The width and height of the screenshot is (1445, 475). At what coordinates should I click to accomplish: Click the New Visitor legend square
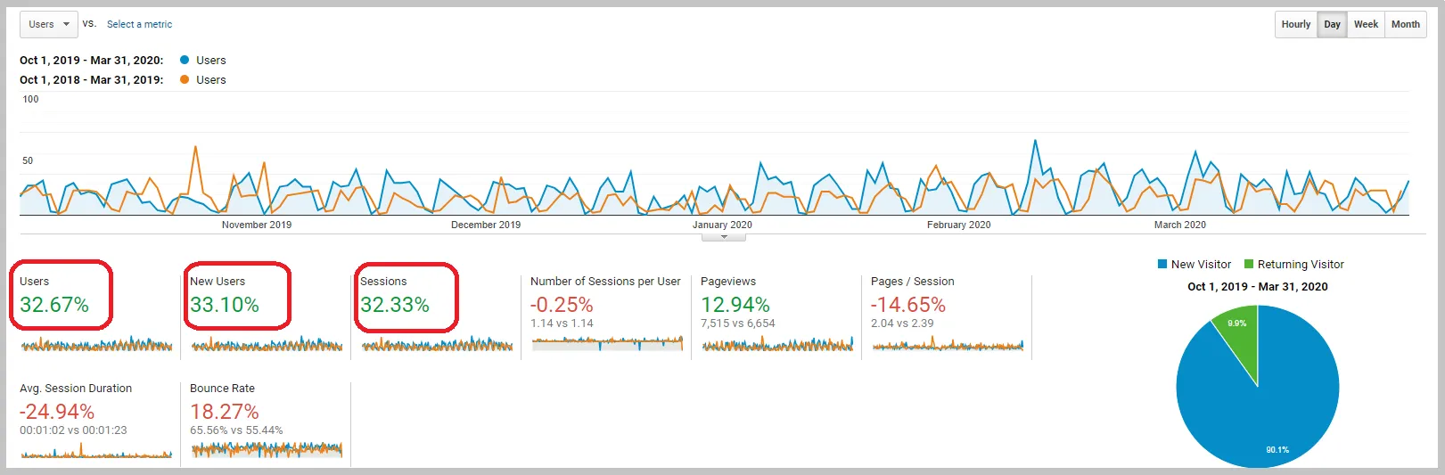click(x=1162, y=264)
